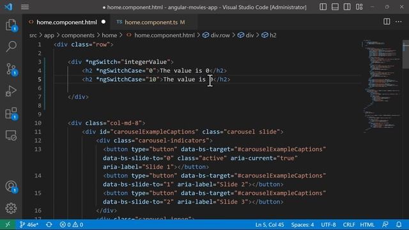The height and width of the screenshot is (230, 409).
Task: Select the src breadcrumb
Action: click(33, 35)
